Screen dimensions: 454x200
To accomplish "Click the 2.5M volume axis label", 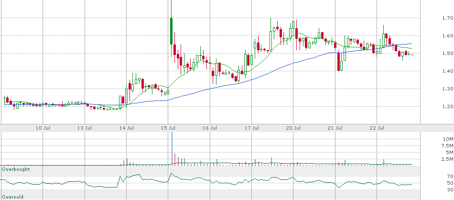I will [448, 159].
